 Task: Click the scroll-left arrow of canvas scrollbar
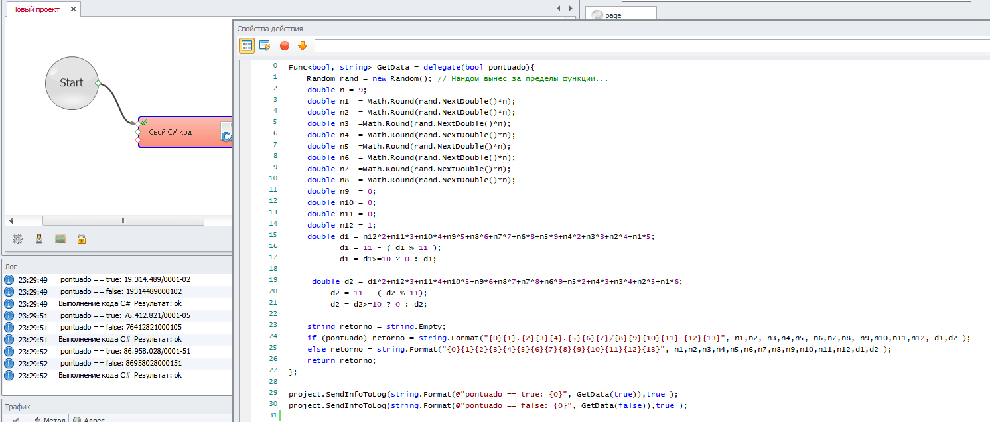[11, 220]
